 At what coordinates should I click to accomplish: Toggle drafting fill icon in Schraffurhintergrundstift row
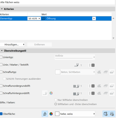tap(105, 93)
